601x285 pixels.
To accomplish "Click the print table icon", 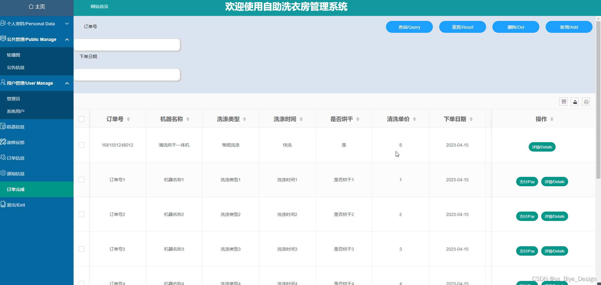I will pyautogui.click(x=586, y=102).
